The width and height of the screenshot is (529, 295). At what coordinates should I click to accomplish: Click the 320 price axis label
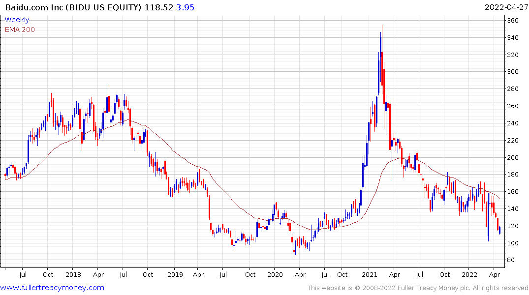(512, 55)
